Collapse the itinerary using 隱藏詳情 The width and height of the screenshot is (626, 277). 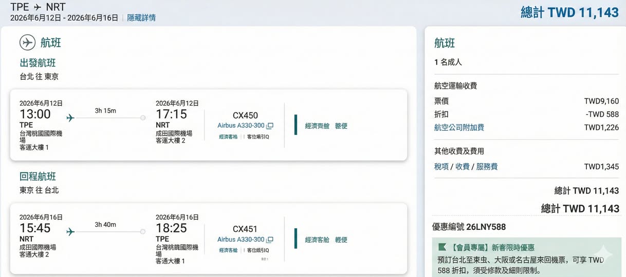(x=141, y=18)
